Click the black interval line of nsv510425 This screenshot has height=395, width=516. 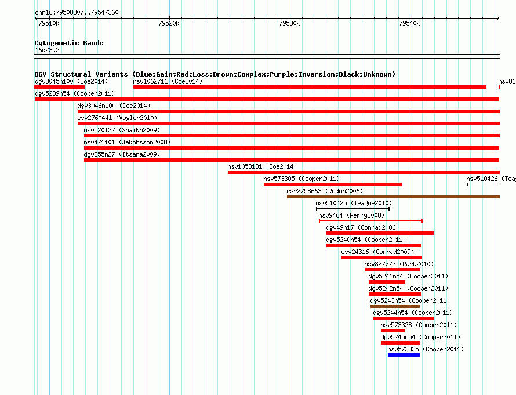pos(353,209)
